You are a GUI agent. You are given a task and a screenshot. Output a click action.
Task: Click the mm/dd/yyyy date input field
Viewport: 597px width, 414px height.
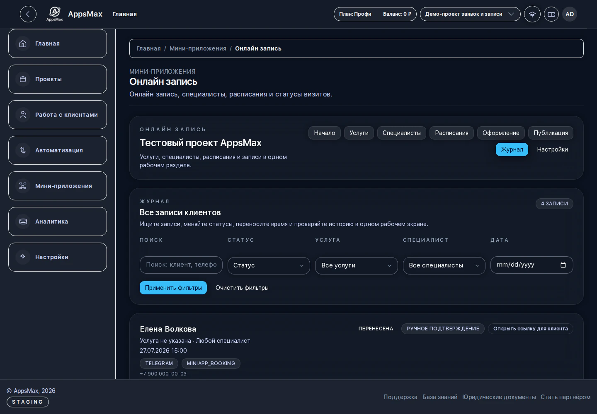coord(532,265)
